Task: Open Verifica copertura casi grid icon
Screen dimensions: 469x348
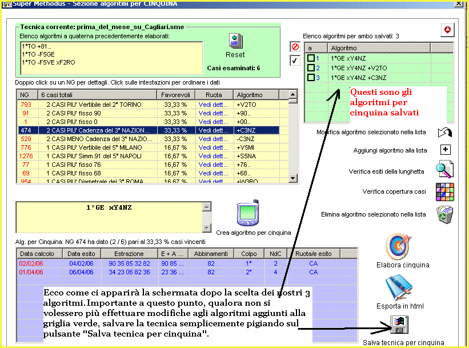Action: coord(445,192)
